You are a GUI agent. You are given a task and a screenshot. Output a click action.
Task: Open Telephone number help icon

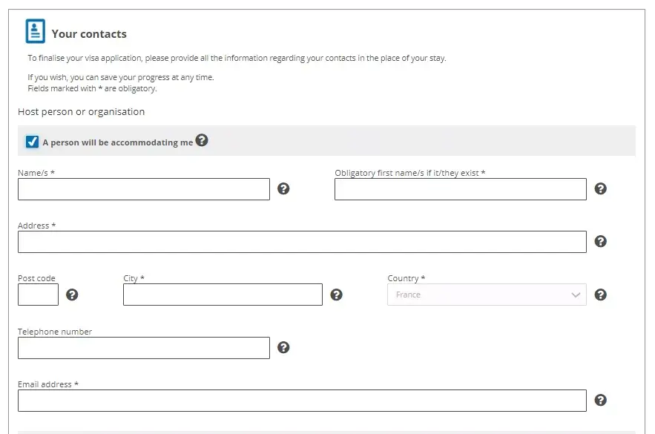tap(283, 347)
